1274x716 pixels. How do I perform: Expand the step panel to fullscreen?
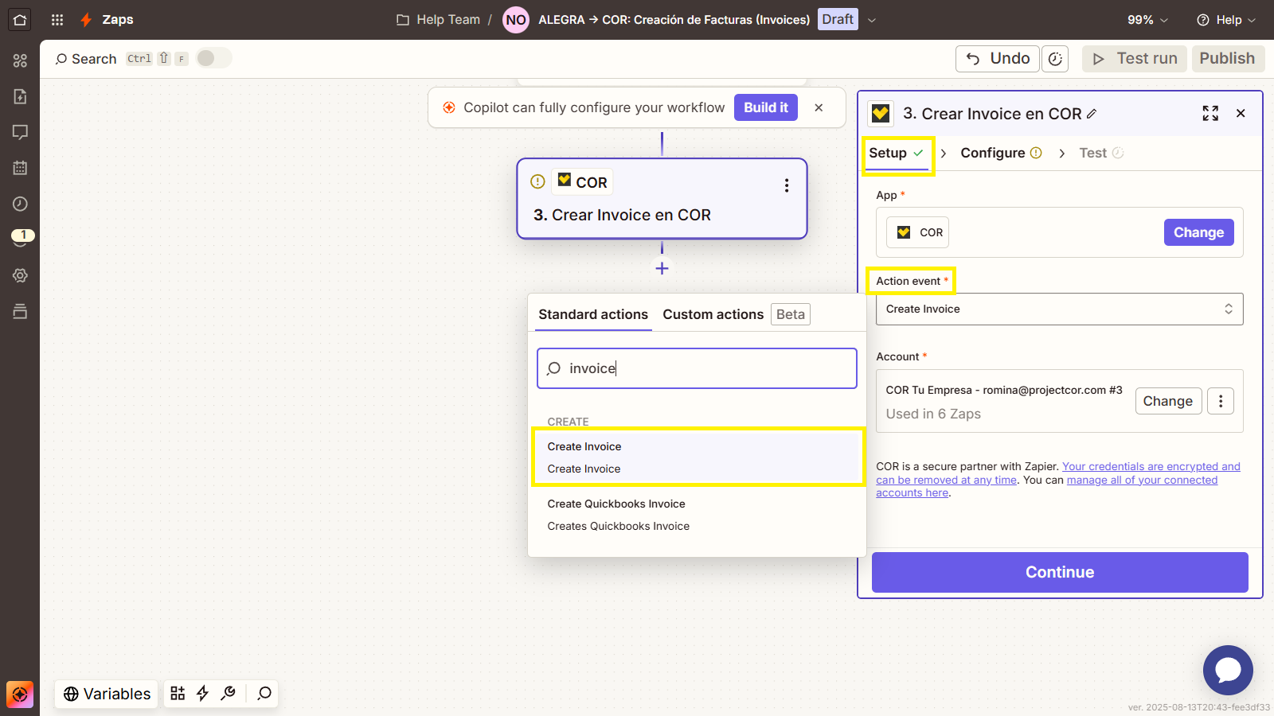[1210, 114]
